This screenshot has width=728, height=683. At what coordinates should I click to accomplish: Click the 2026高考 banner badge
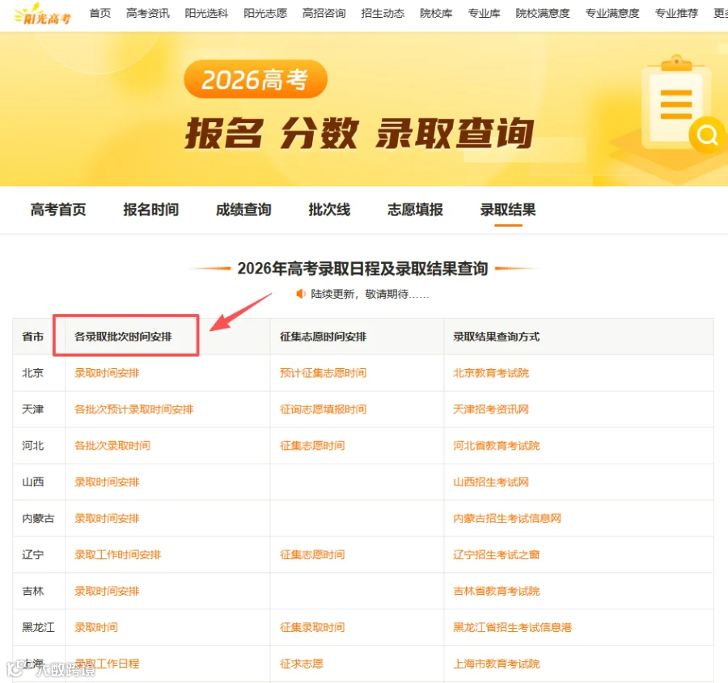[x=256, y=79]
